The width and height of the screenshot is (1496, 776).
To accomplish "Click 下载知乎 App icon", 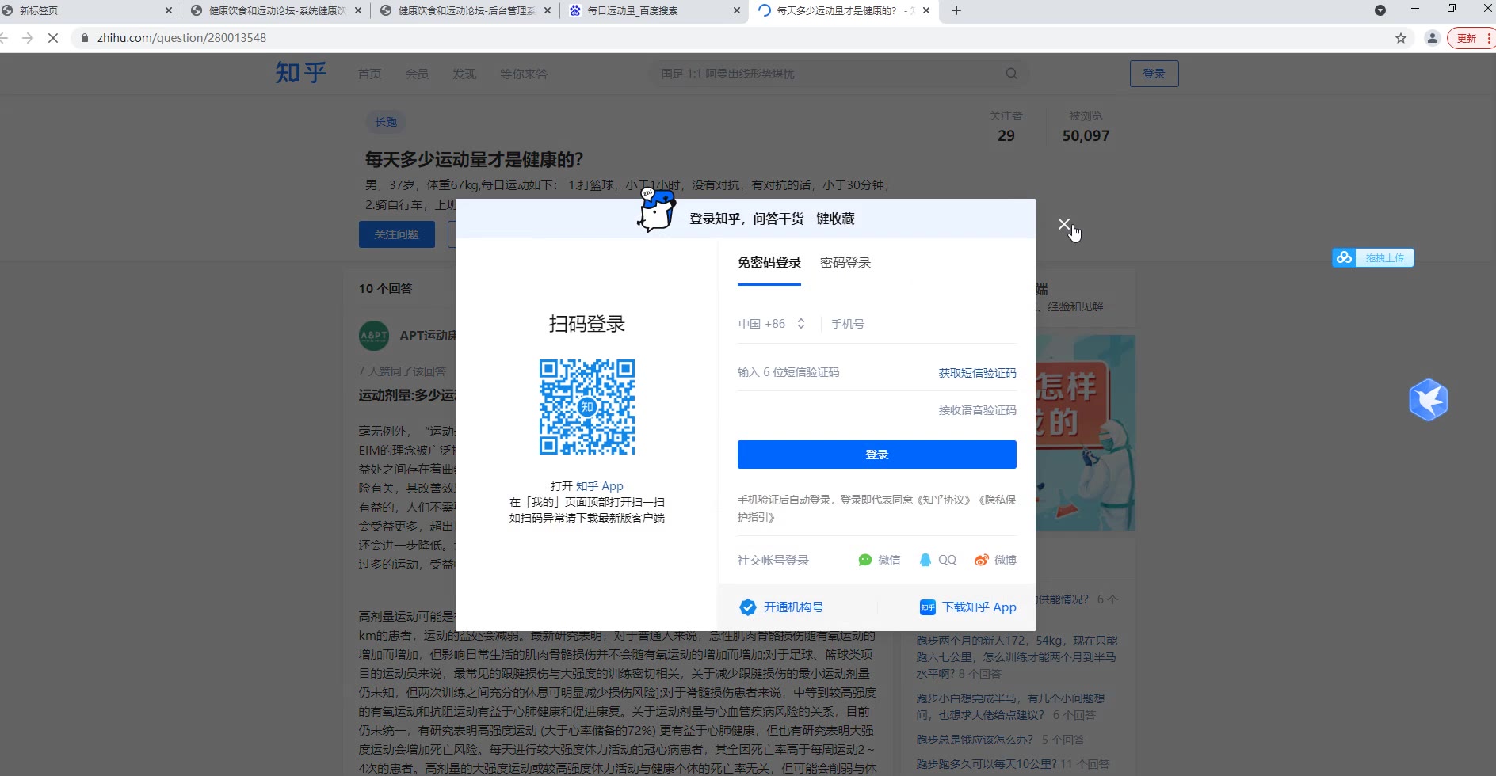I will pos(927,607).
